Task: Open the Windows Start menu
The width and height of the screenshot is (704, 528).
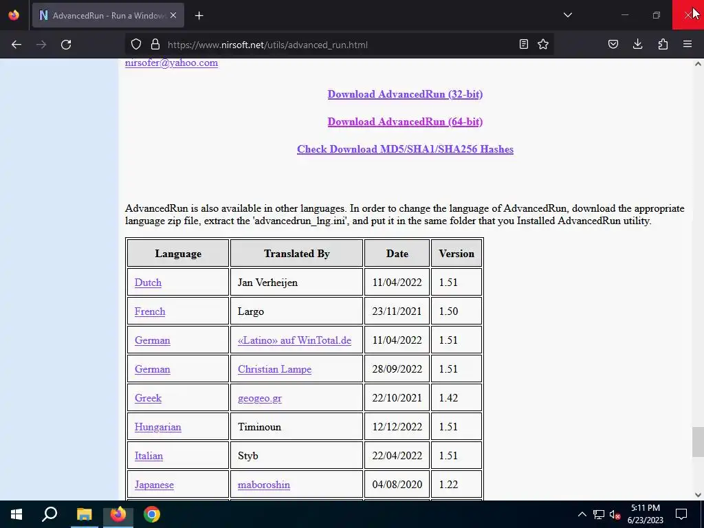Action: [16, 514]
